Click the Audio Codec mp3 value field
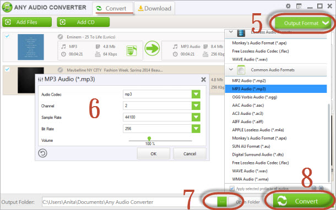 coord(158,94)
